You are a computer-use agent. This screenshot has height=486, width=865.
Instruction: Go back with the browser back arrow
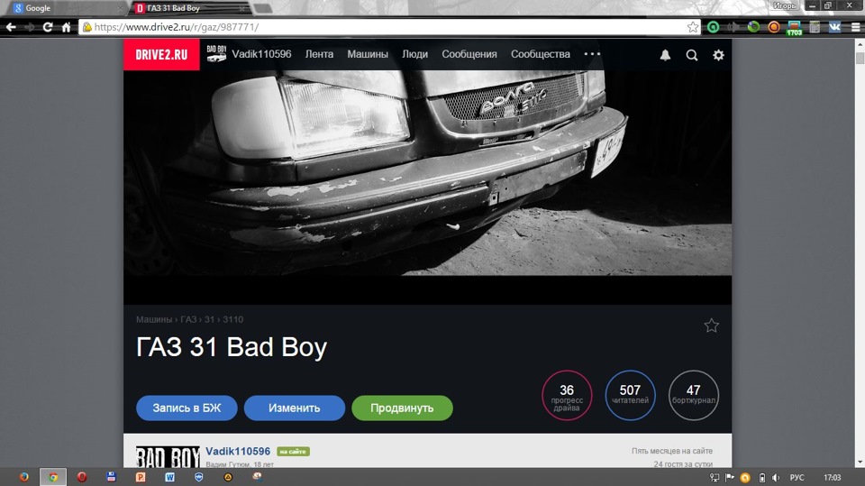(11, 27)
